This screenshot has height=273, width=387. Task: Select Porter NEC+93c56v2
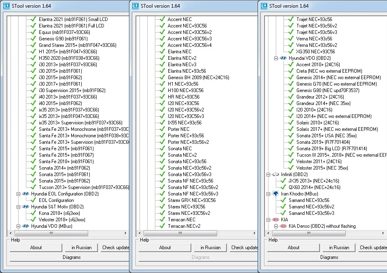point(188,142)
